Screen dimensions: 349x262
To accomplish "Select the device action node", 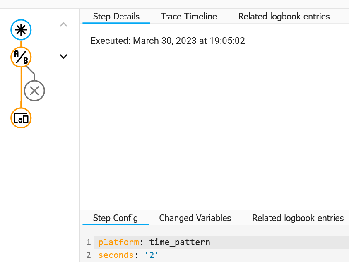I will point(21,118).
